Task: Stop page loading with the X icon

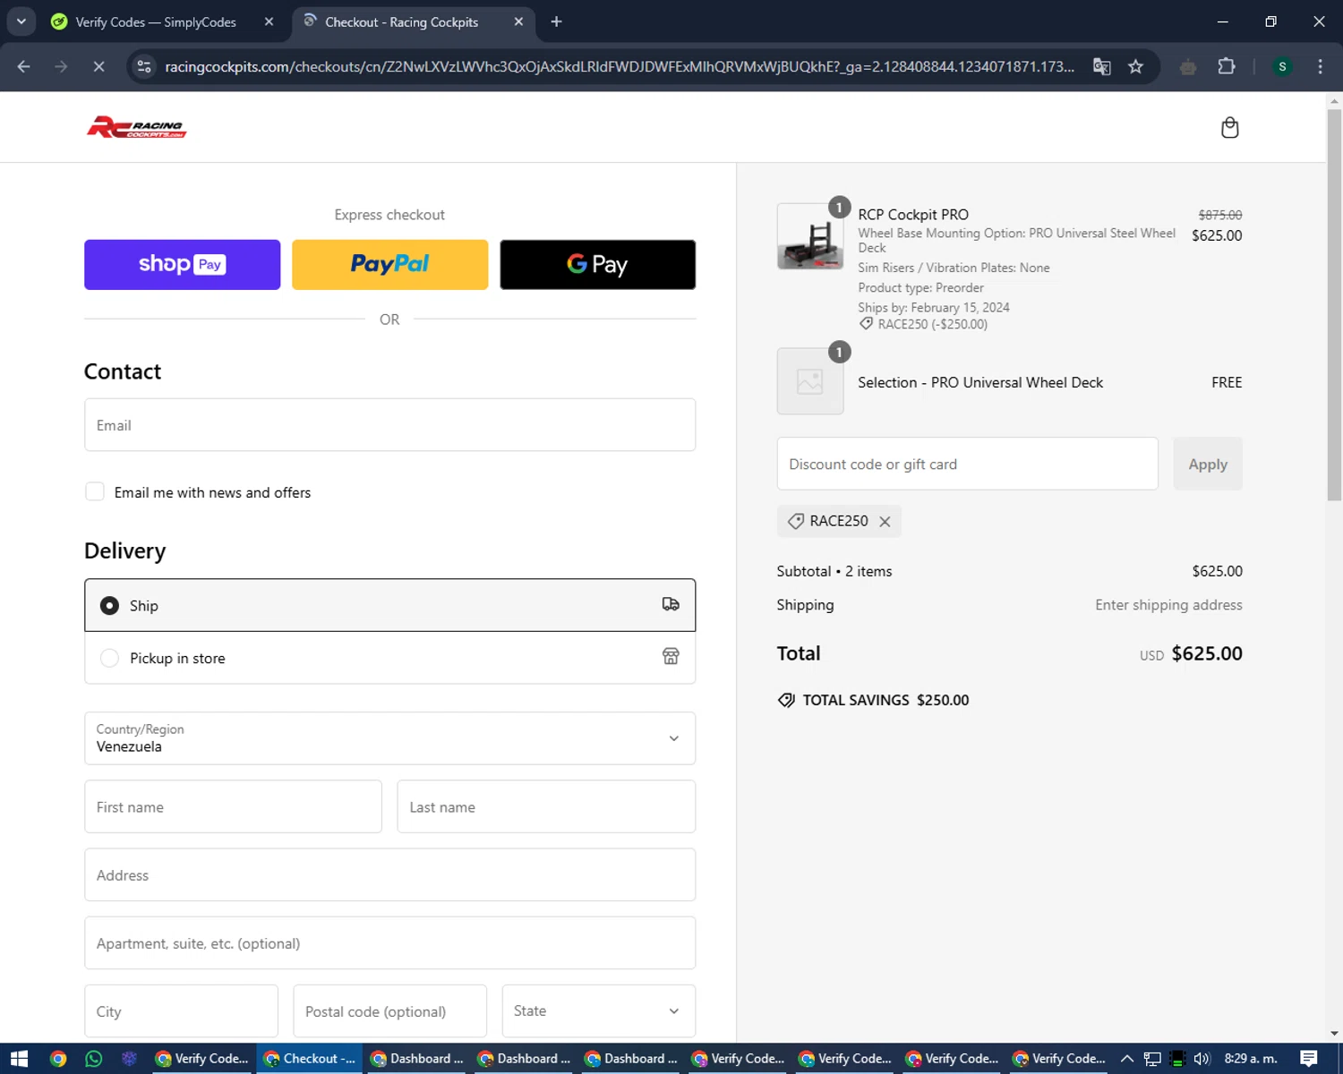Action: 98,66
